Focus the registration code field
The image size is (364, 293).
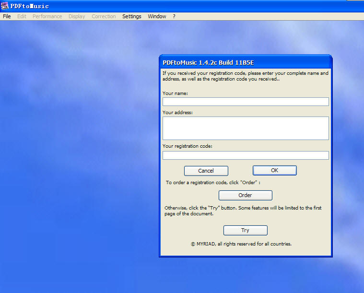point(246,155)
